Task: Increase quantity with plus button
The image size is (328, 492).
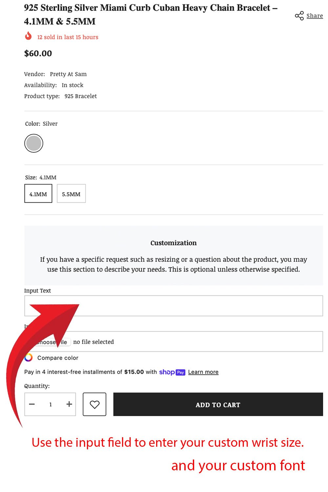Action: (x=69, y=404)
